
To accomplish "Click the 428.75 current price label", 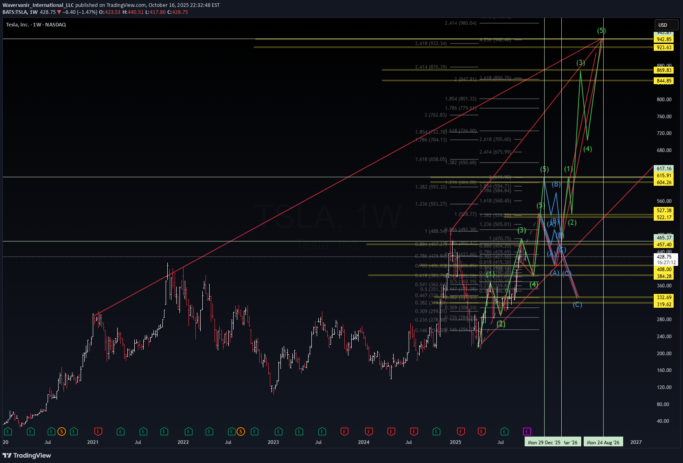I will click(664, 257).
